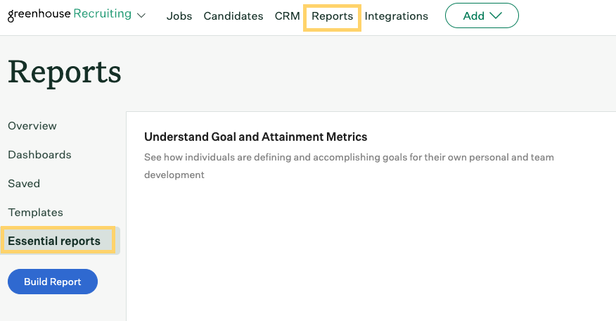
Task: Open the Integrations page
Action: [x=397, y=16]
